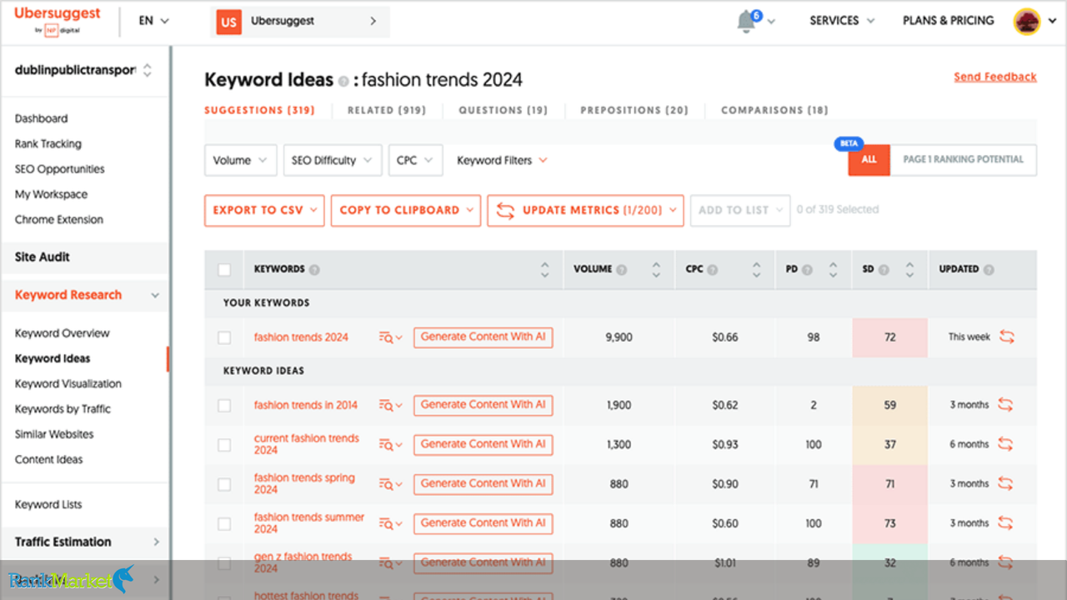Image resolution: width=1067 pixels, height=600 pixels.
Task: Open Keyword Overview in sidebar
Action: (63, 333)
